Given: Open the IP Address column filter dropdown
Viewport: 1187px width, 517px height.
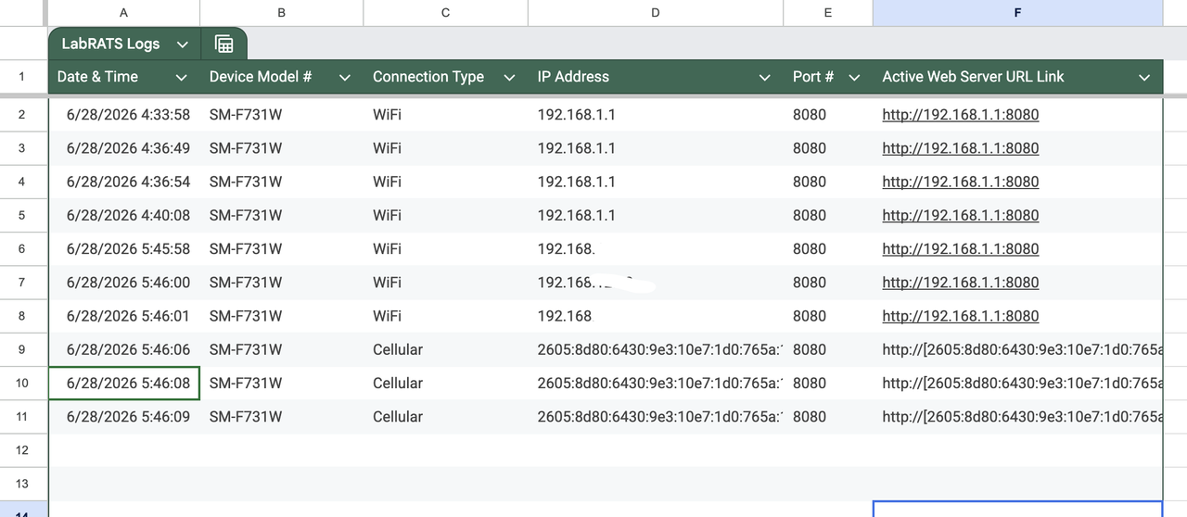Looking at the screenshot, I should [x=764, y=78].
